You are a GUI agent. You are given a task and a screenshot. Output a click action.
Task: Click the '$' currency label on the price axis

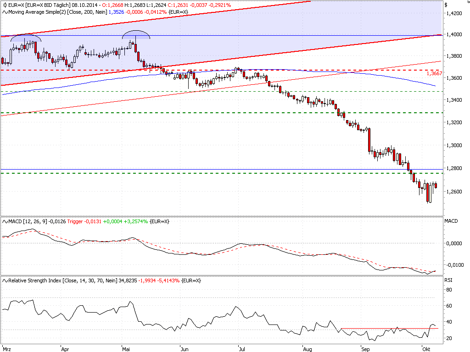pos(446,5)
